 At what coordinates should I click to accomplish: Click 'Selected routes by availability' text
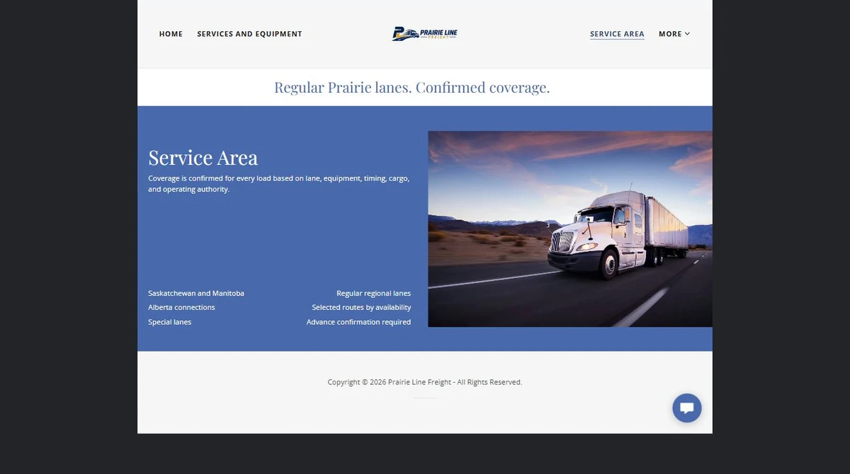pos(361,308)
